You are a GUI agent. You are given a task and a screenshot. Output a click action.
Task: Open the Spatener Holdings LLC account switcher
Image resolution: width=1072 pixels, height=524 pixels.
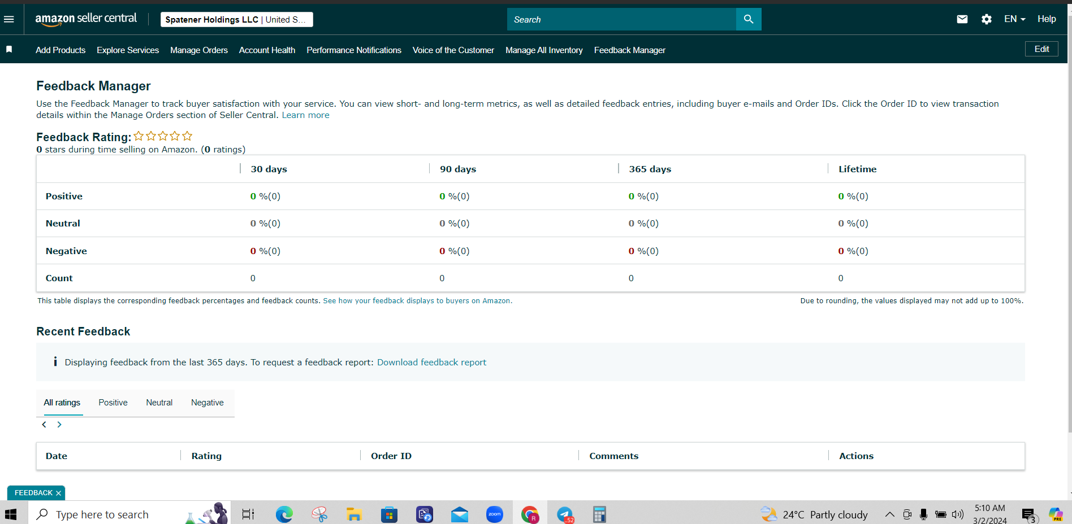coord(236,19)
